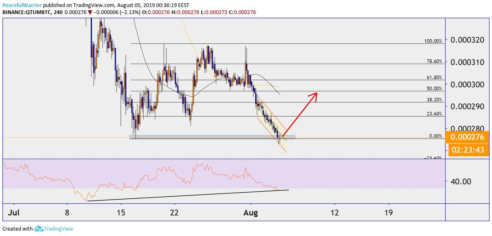Click the 0.000320 price axis label
This screenshot has height=236, width=492.
468,40
